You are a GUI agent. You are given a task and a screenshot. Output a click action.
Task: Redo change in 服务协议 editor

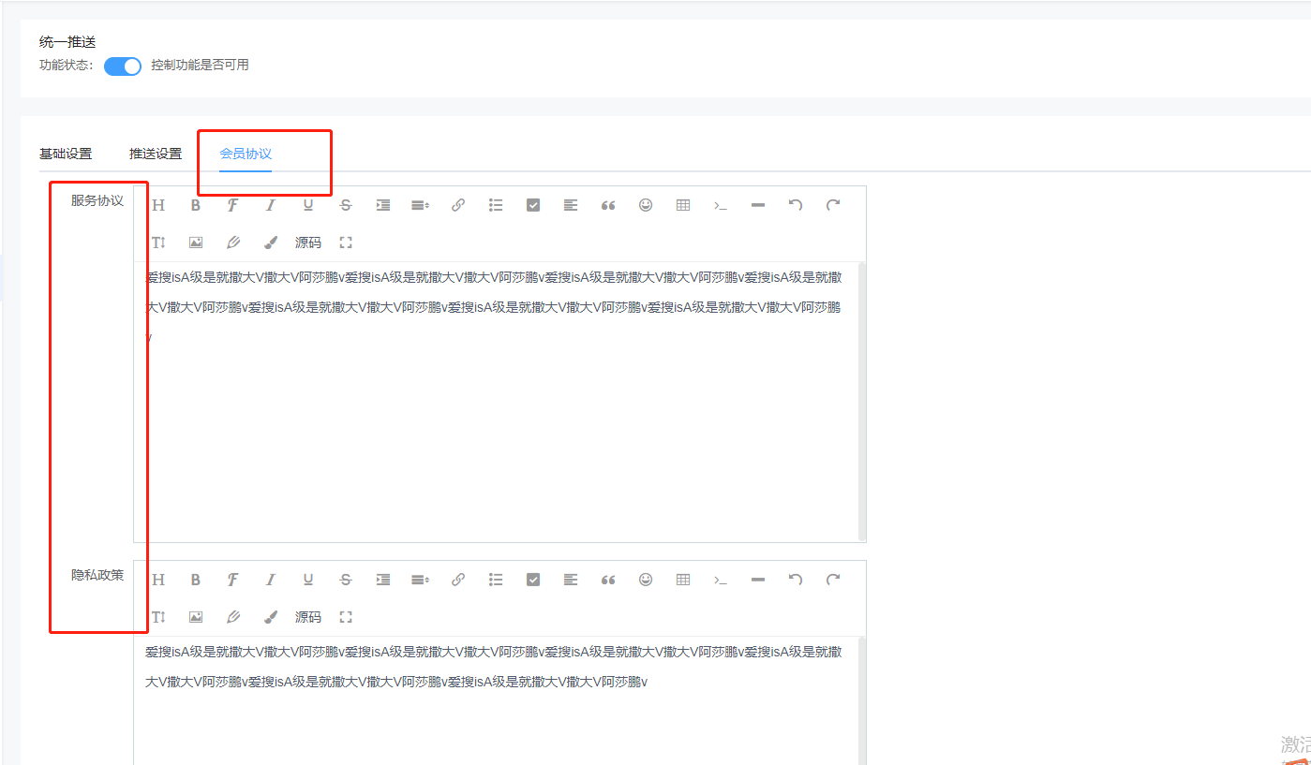tap(833, 205)
